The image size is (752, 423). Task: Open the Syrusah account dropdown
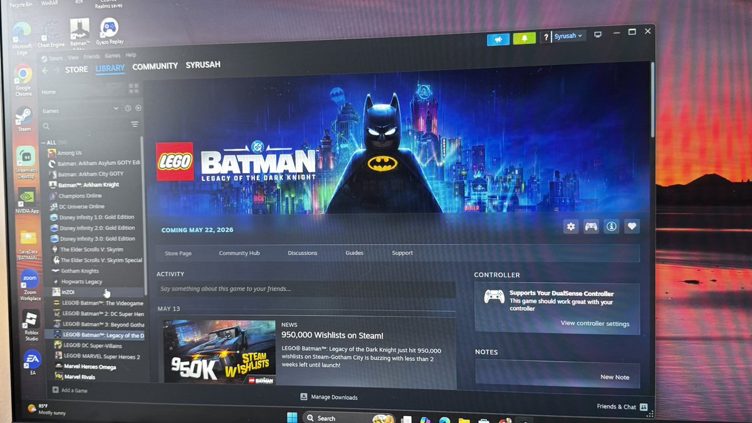568,36
